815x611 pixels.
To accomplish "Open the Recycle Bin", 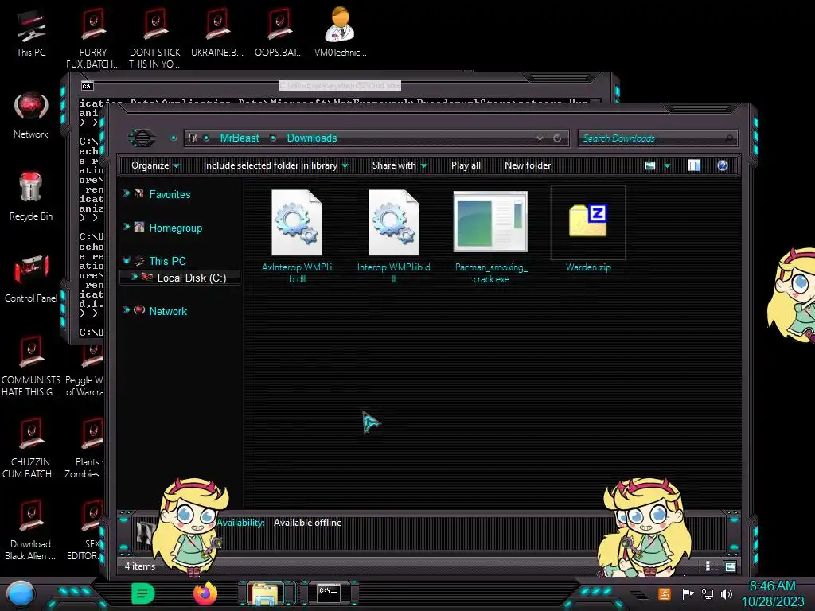I will click(x=31, y=197).
